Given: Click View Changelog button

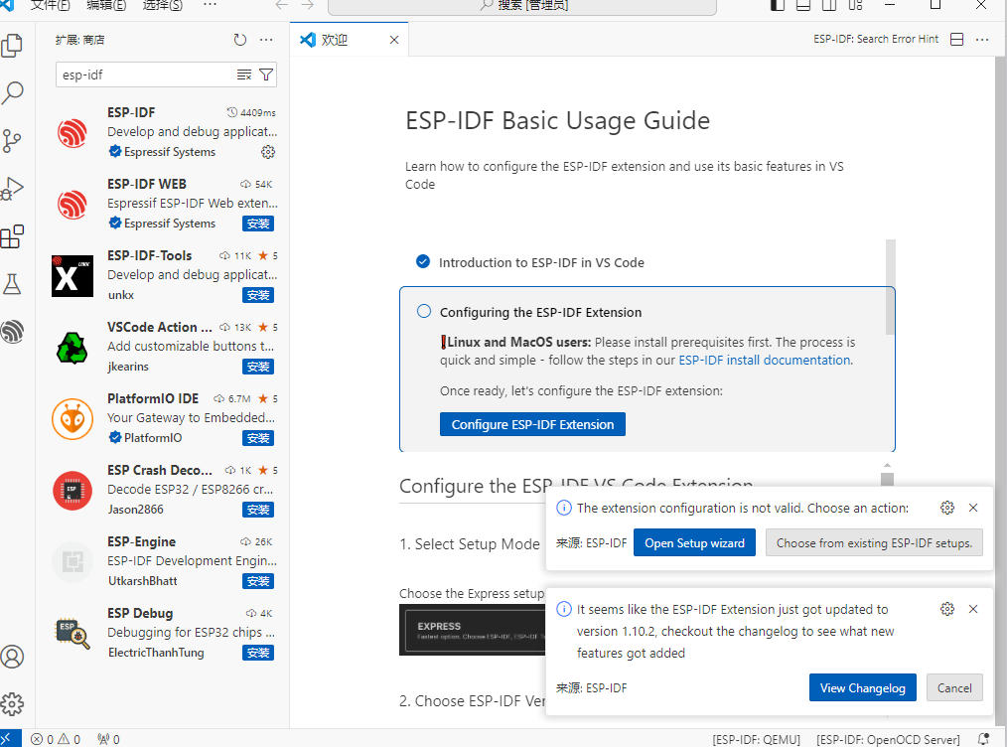Looking at the screenshot, I should pyautogui.click(x=862, y=688).
